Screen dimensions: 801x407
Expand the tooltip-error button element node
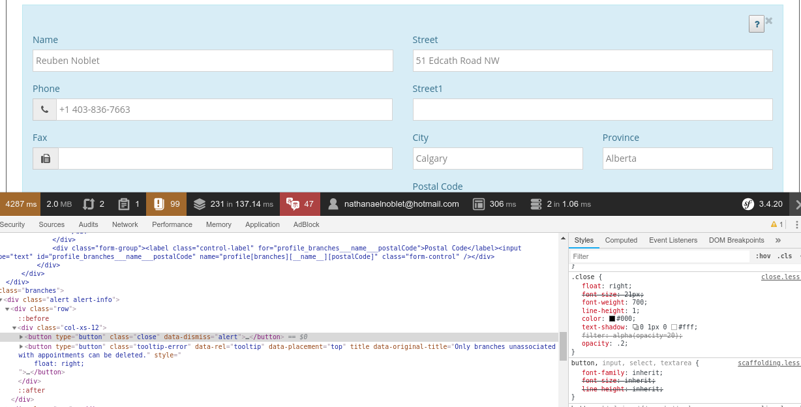pos(22,346)
